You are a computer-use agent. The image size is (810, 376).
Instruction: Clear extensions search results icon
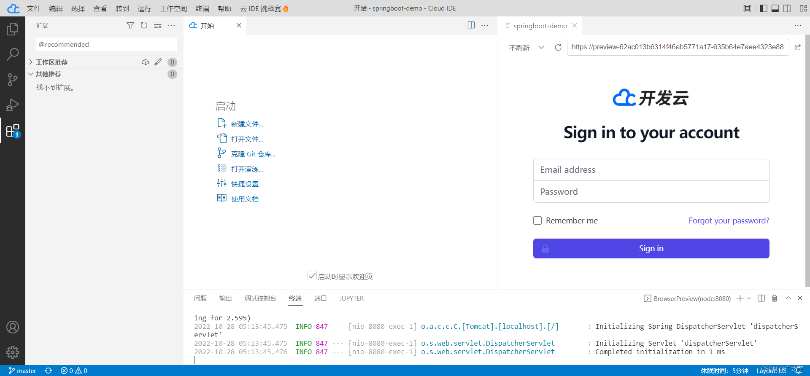[158, 26]
